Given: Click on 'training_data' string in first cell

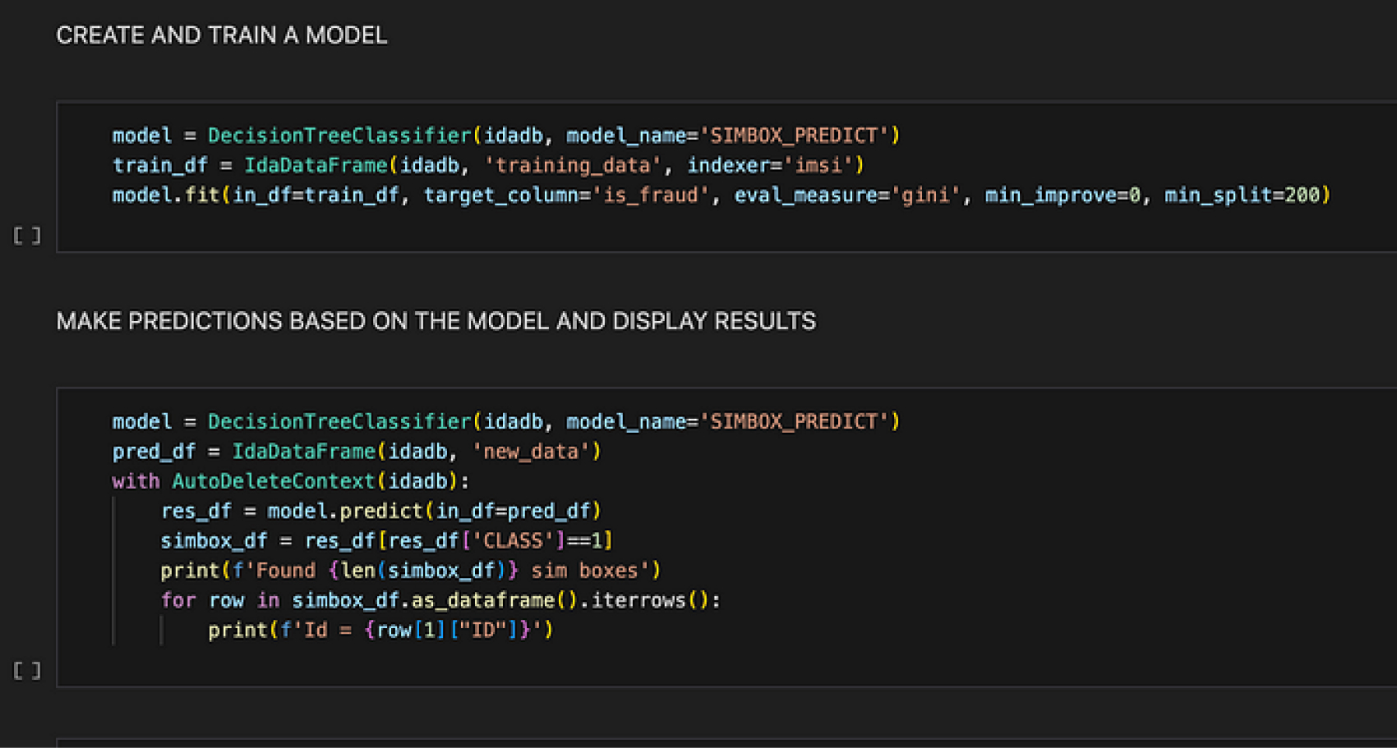Looking at the screenshot, I should pyautogui.click(x=573, y=166).
